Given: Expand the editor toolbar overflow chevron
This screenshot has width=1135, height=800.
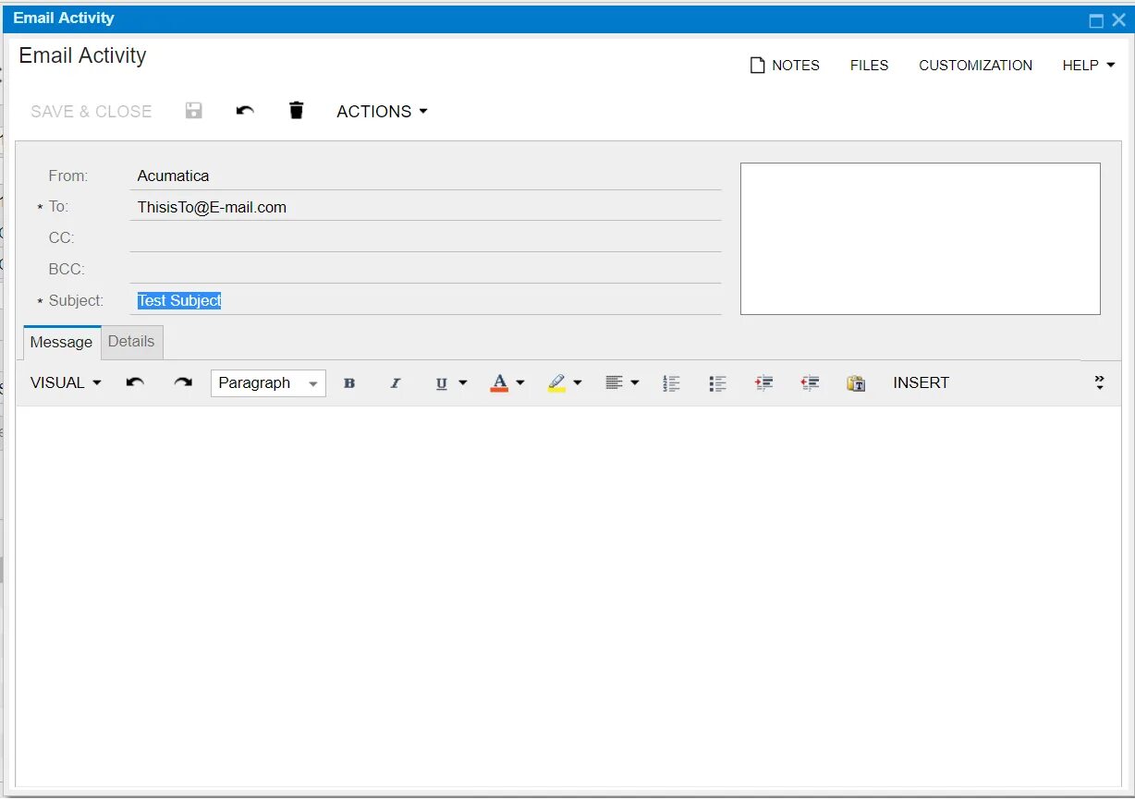Looking at the screenshot, I should pos(1100,382).
